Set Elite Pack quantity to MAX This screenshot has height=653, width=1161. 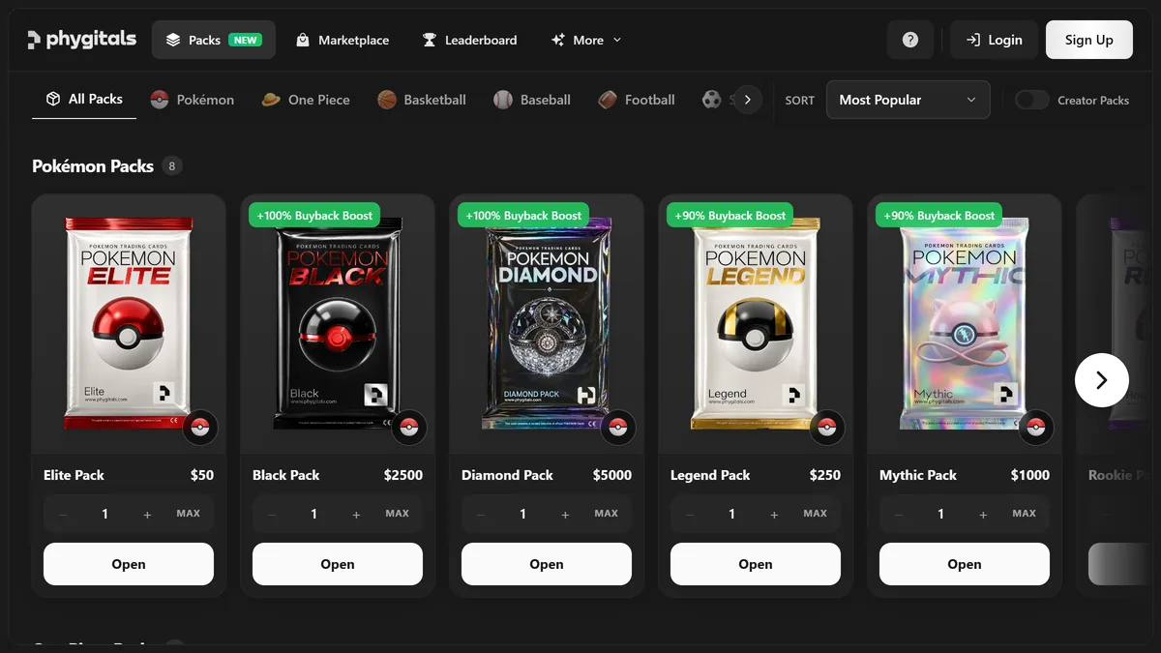(x=189, y=514)
